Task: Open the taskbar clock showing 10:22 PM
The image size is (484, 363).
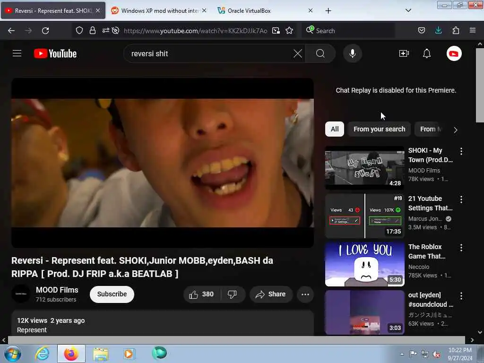Action: tap(460, 354)
